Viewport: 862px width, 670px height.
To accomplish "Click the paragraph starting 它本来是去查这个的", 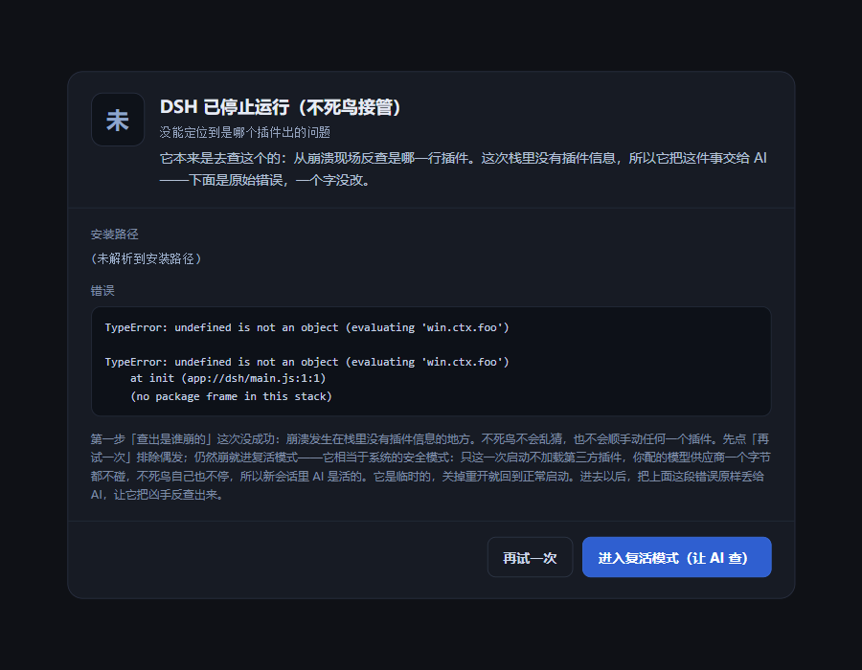I will 463,169.
